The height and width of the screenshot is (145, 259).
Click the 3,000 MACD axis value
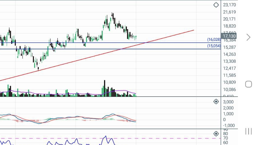[228, 102]
